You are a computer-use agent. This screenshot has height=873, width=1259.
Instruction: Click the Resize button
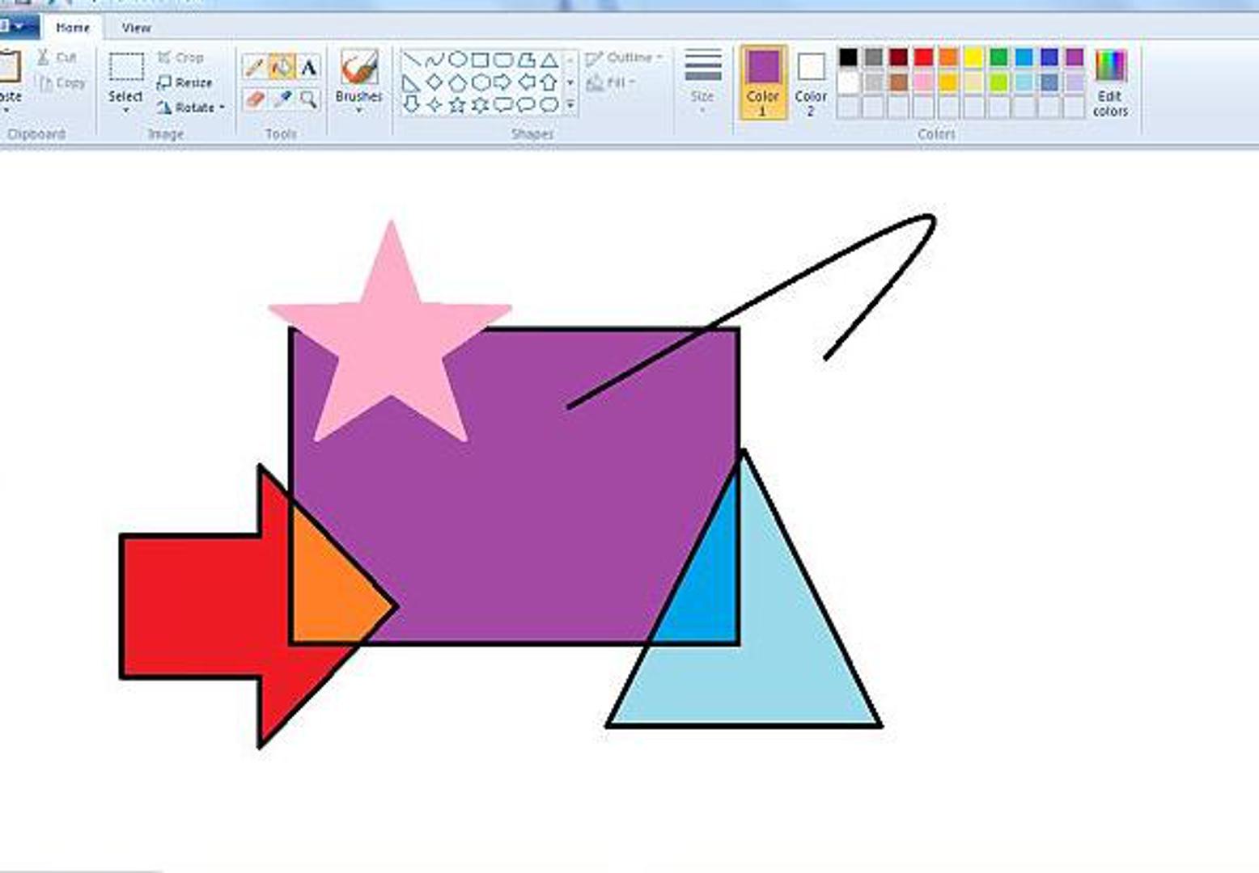click(x=184, y=82)
